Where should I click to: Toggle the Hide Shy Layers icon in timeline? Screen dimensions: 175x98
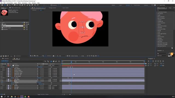coord(51,61)
